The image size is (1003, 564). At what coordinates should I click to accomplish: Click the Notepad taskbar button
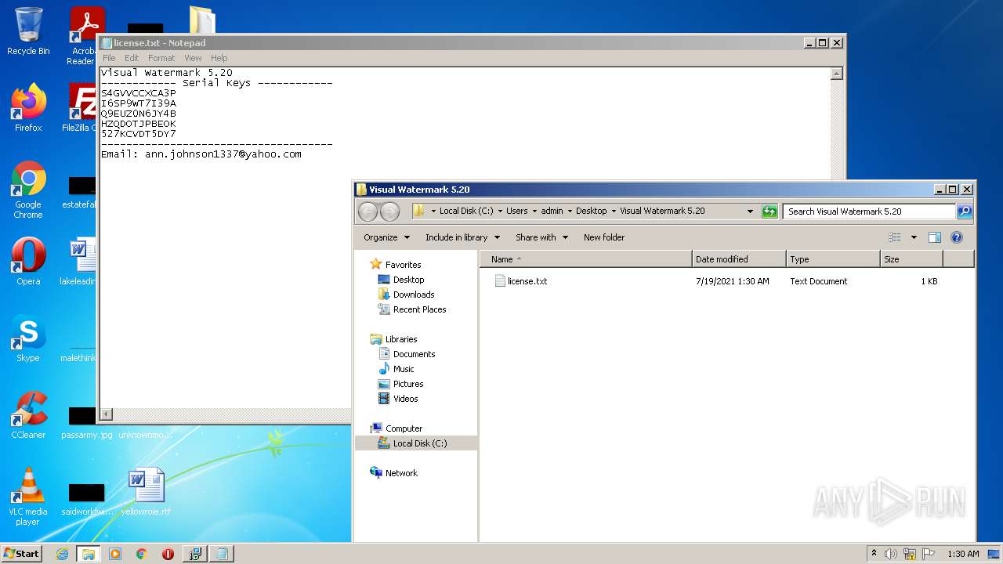pyautogui.click(x=222, y=554)
